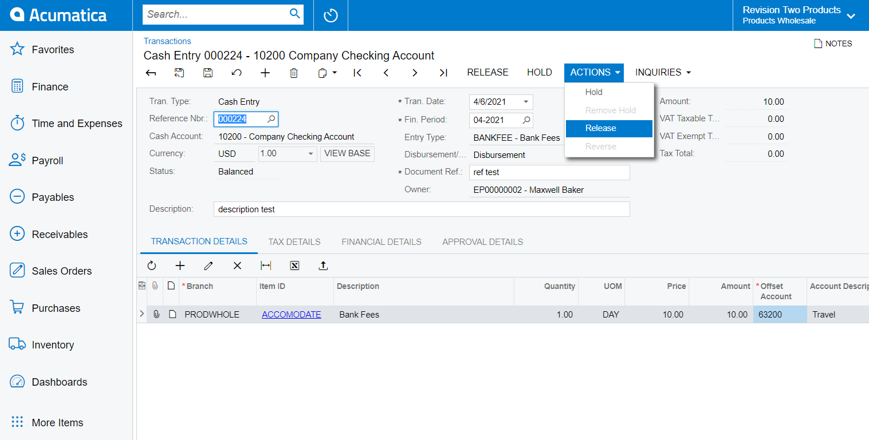Click the grid upload icon

pos(323,265)
